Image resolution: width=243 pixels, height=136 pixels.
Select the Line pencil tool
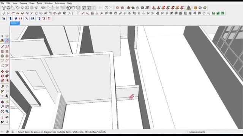coord(2,47)
